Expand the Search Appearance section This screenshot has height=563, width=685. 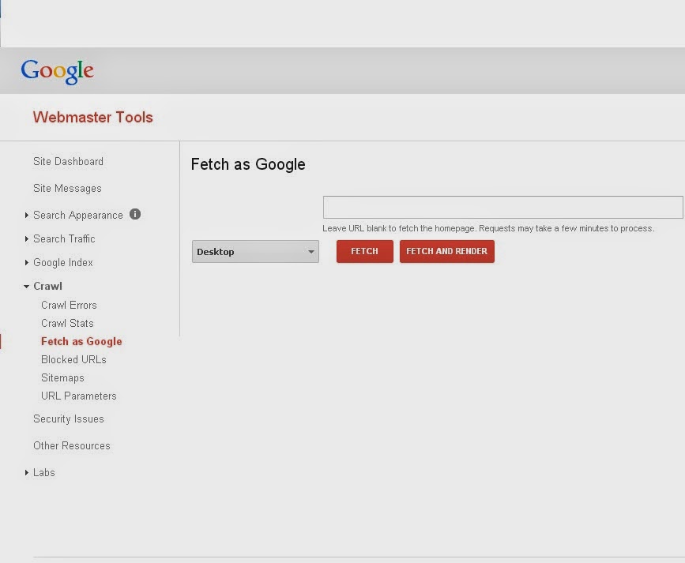(x=28, y=215)
